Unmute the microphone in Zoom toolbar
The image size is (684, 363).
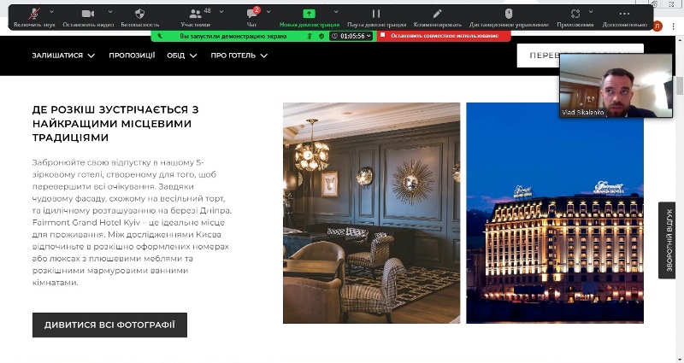[x=34, y=14]
